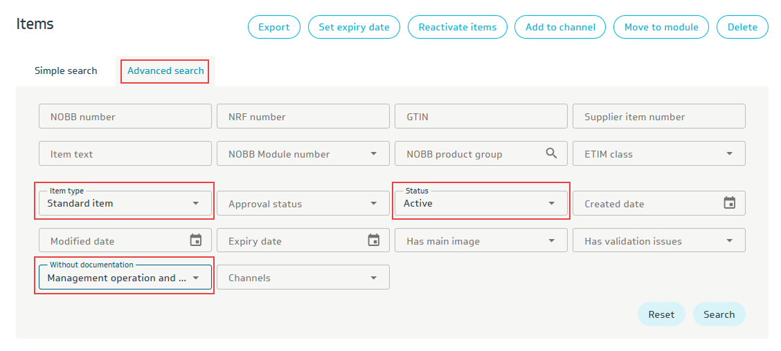Open the Expiry date calendar icon
The height and width of the screenshot is (351, 781).
click(x=374, y=240)
